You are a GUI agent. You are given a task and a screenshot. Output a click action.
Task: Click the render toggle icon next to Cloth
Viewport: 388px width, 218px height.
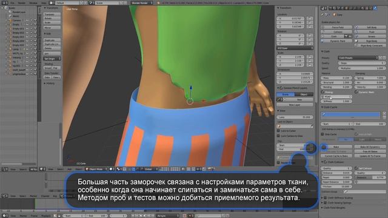pos(346,36)
